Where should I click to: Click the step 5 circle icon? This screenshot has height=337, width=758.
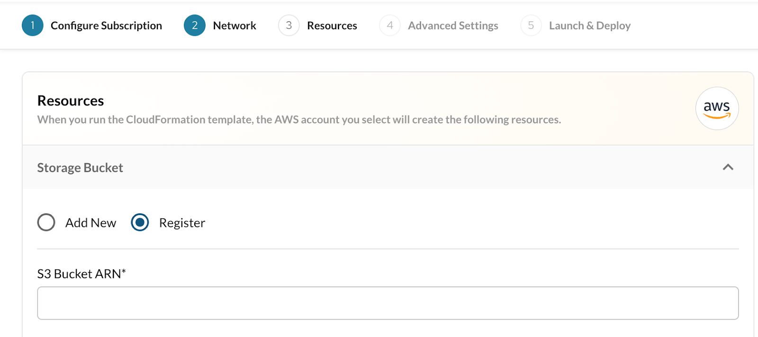tap(531, 26)
